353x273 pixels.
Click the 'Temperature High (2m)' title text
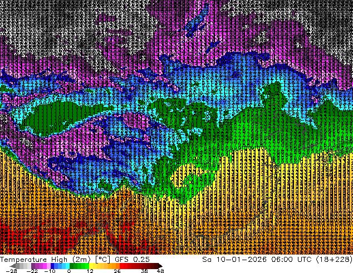coord(45,260)
